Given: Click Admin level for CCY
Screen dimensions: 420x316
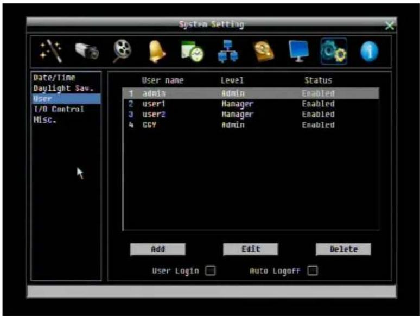Looking at the screenshot, I should pos(233,125).
